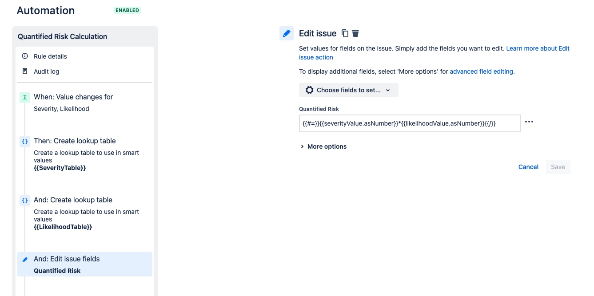This screenshot has height=296, width=594.
Task: Click into the Quantified Risk input field
Action: click(x=410, y=123)
